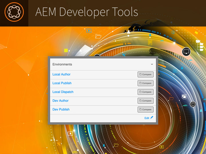This screenshot has width=206, height=154.
Task: Open the Dev Author environment link
Action: point(60,101)
